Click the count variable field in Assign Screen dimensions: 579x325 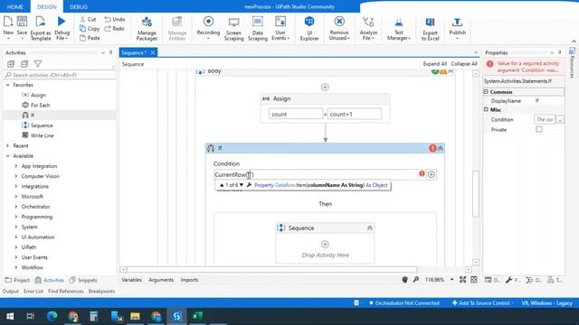(296, 114)
